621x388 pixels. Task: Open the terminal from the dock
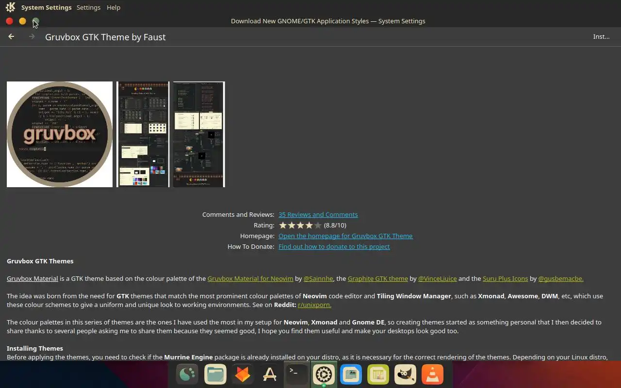(296, 374)
